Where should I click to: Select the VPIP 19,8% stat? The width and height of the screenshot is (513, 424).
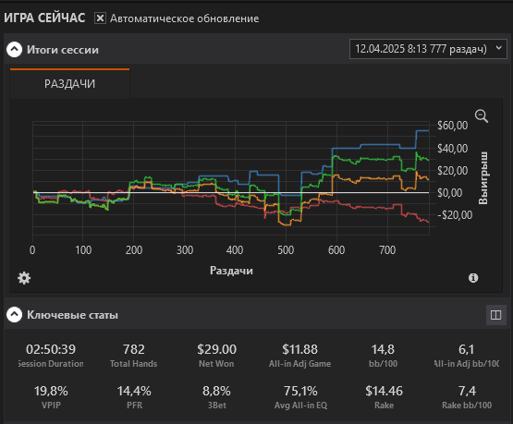point(51,396)
